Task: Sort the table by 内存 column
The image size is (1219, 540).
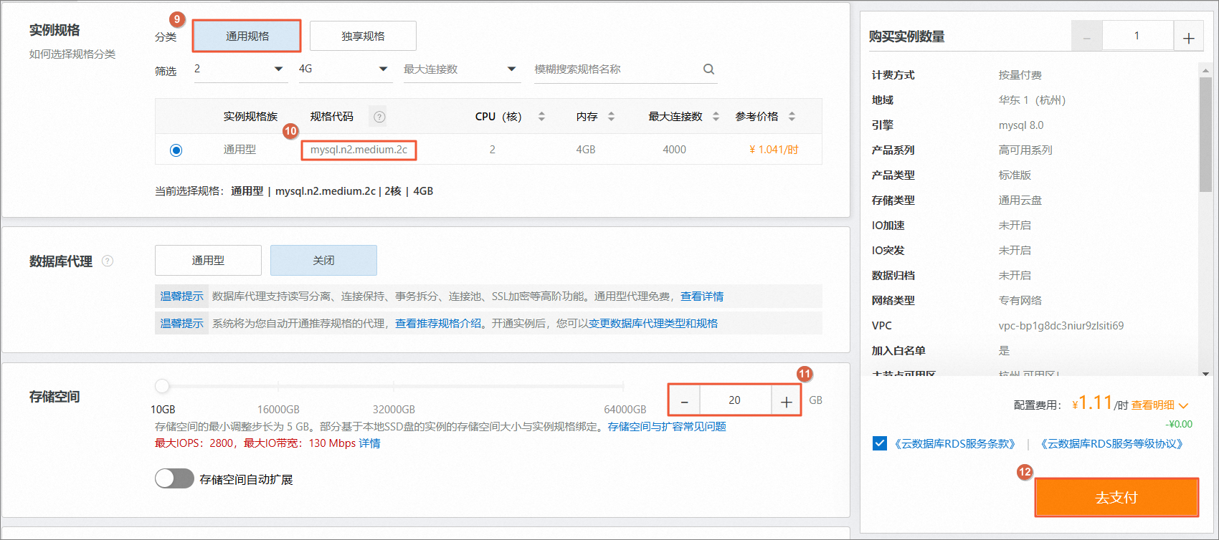Action: tap(611, 117)
